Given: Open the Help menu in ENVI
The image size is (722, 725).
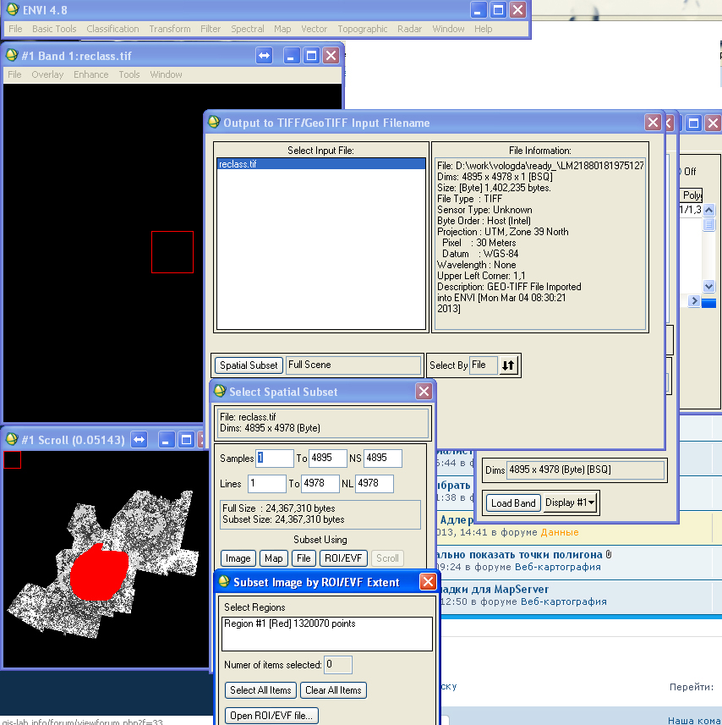Looking at the screenshot, I should (484, 29).
